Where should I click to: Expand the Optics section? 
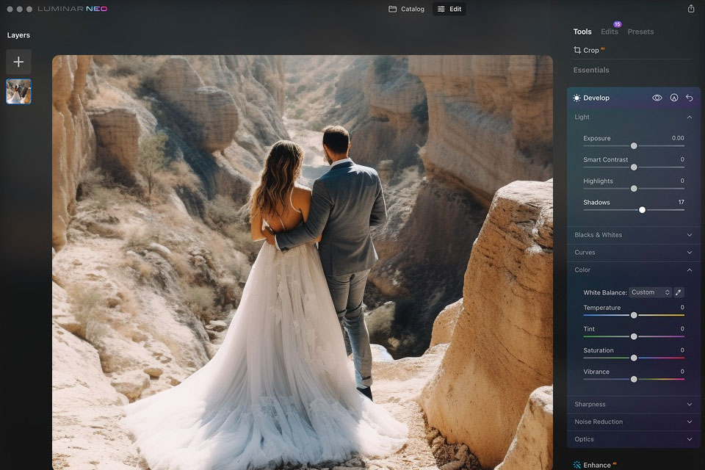(634, 439)
